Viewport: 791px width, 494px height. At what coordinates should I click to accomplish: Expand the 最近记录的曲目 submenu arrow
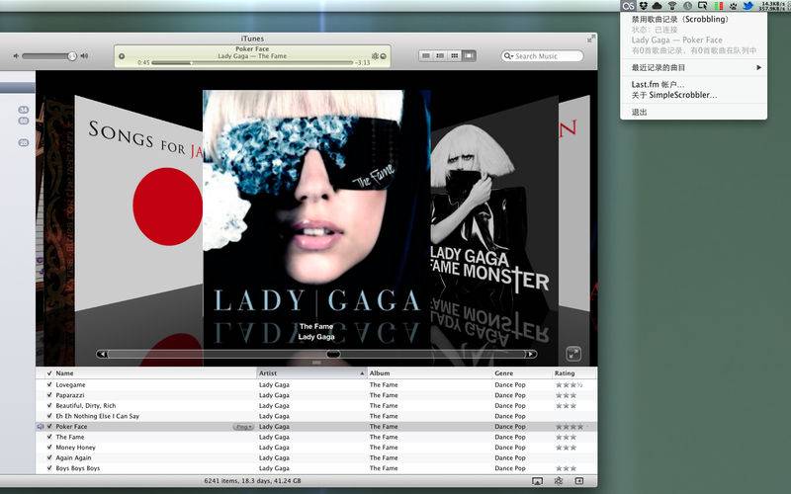[x=758, y=67]
